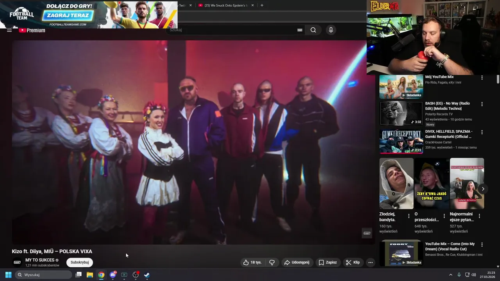This screenshot has height=281, width=500.
Task: Click the search magnifier button
Action: click(x=313, y=30)
